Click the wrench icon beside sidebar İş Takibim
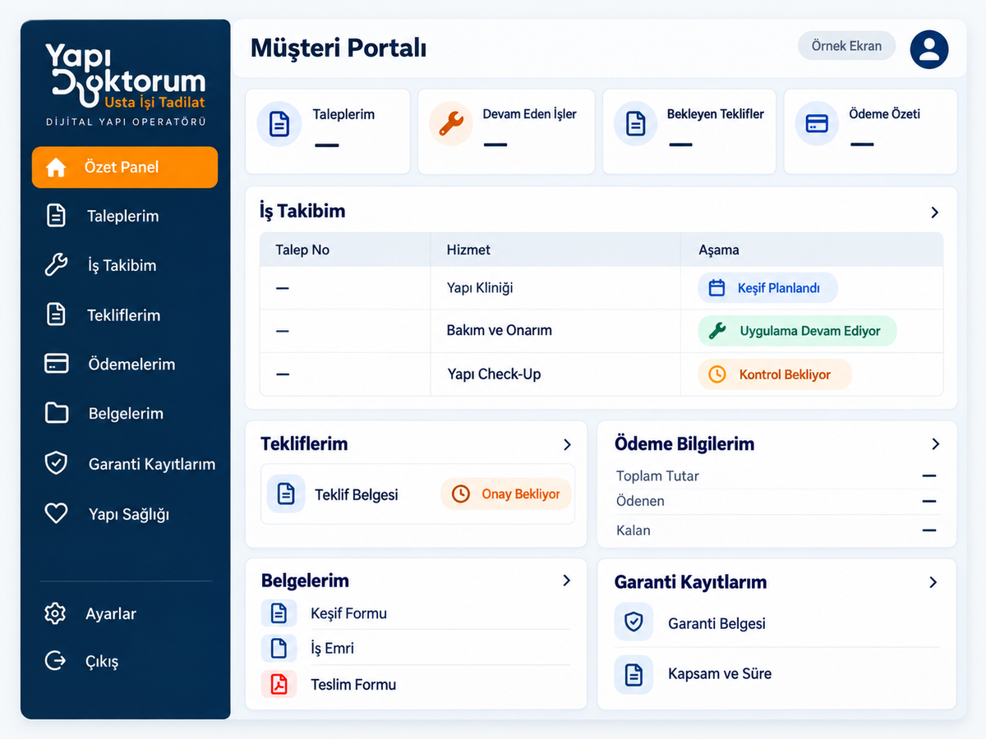The height and width of the screenshot is (739, 986). tap(56, 265)
